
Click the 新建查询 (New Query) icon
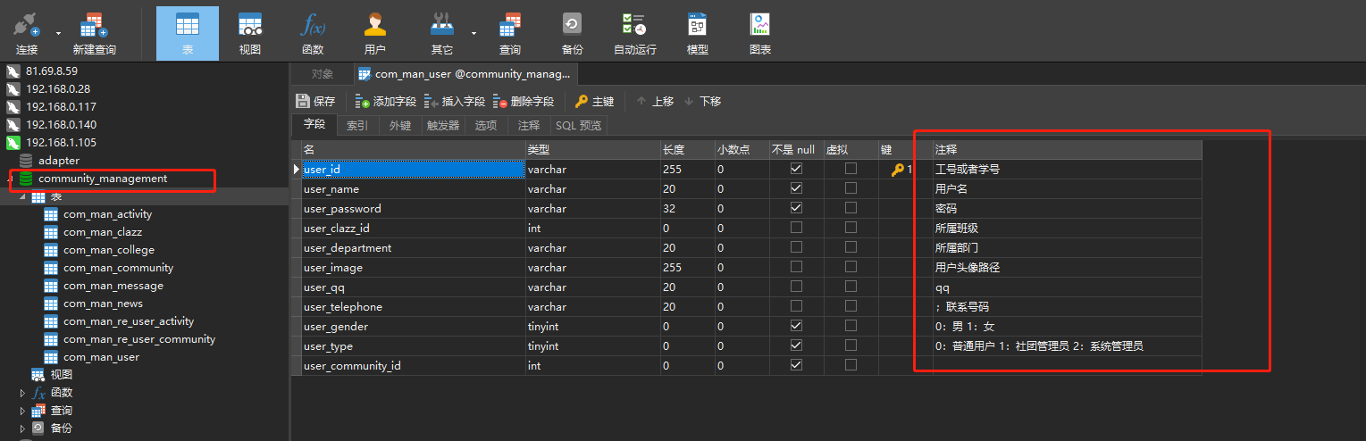[94, 34]
